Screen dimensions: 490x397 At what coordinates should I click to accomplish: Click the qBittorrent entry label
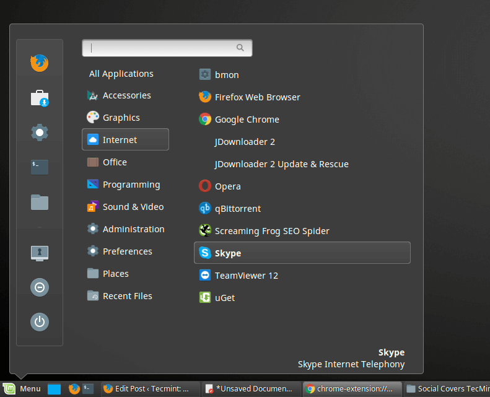click(x=238, y=209)
